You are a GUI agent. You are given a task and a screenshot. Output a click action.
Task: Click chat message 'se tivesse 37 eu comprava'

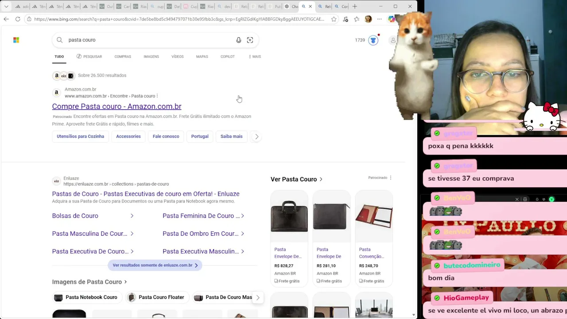click(x=471, y=179)
